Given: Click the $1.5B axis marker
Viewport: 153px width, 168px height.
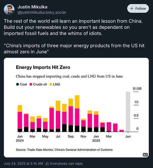Looking at the screenshot, I should [137, 89].
